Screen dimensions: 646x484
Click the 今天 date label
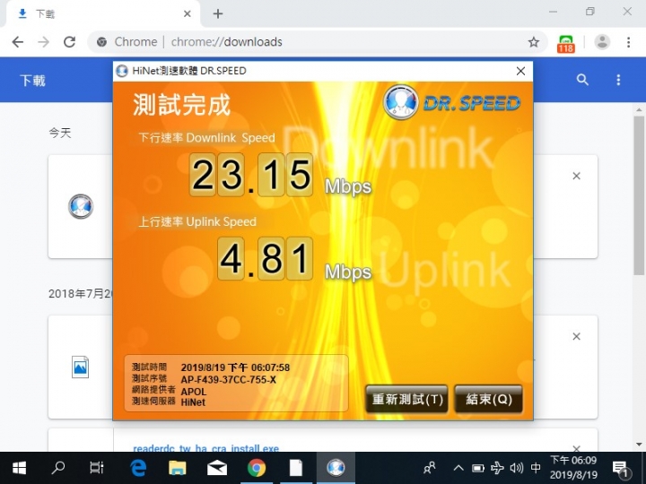point(60,133)
